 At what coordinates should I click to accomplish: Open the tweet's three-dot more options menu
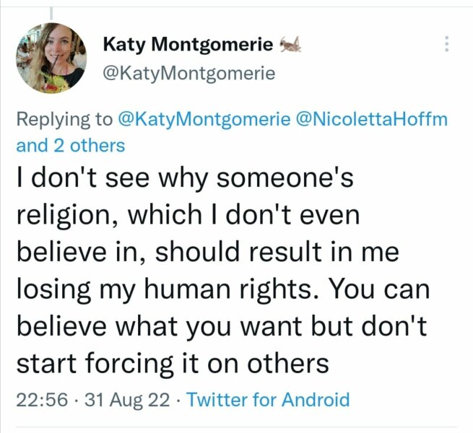pyautogui.click(x=446, y=45)
